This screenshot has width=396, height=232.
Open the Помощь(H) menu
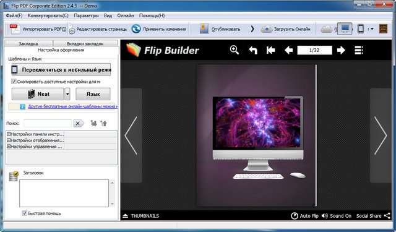(152, 15)
